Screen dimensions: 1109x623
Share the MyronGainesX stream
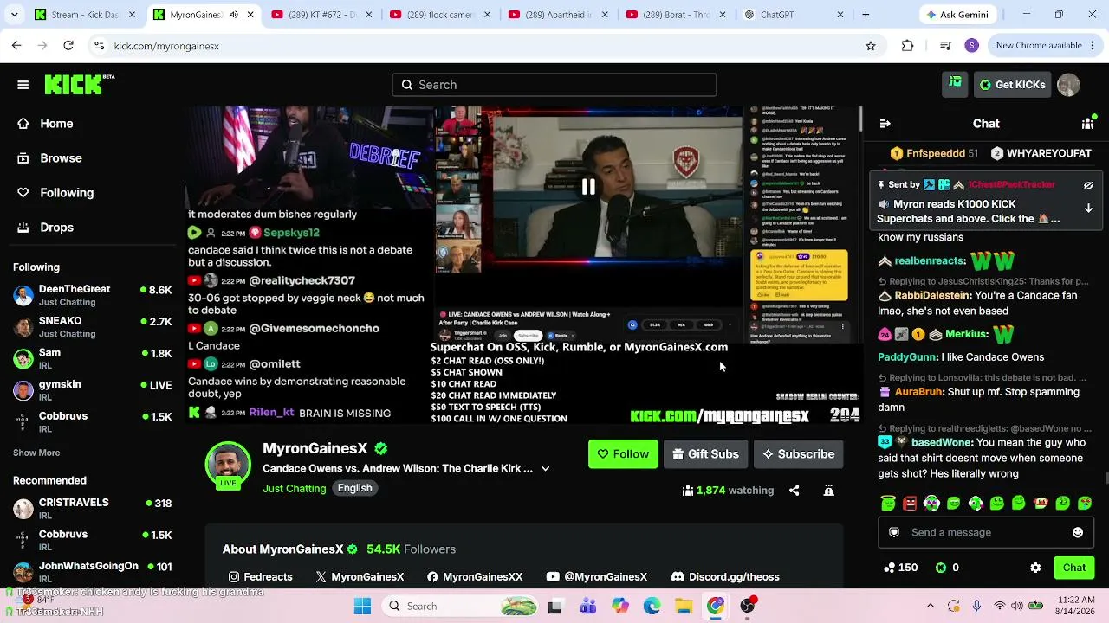pyautogui.click(x=794, y=491)
